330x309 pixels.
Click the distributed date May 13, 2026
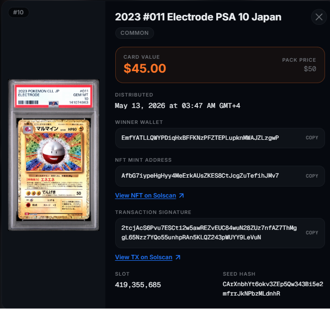point(177,105)
